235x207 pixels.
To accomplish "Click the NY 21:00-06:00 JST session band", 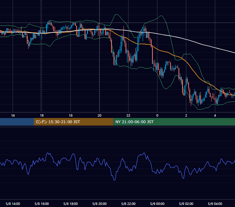I will 174,122.
